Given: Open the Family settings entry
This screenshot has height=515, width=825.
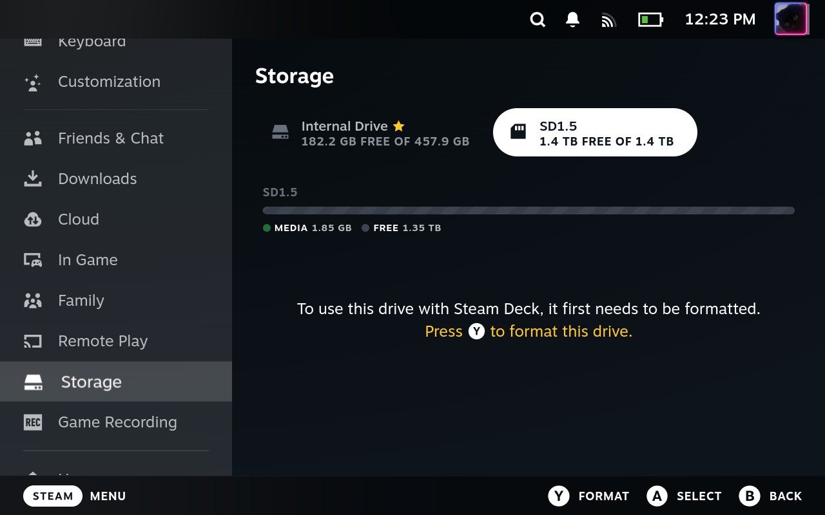Looking at the screenshot, I should point(81,301).
